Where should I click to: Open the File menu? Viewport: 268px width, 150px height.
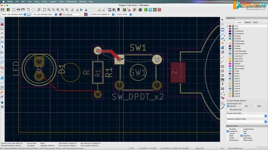point(17,2)
